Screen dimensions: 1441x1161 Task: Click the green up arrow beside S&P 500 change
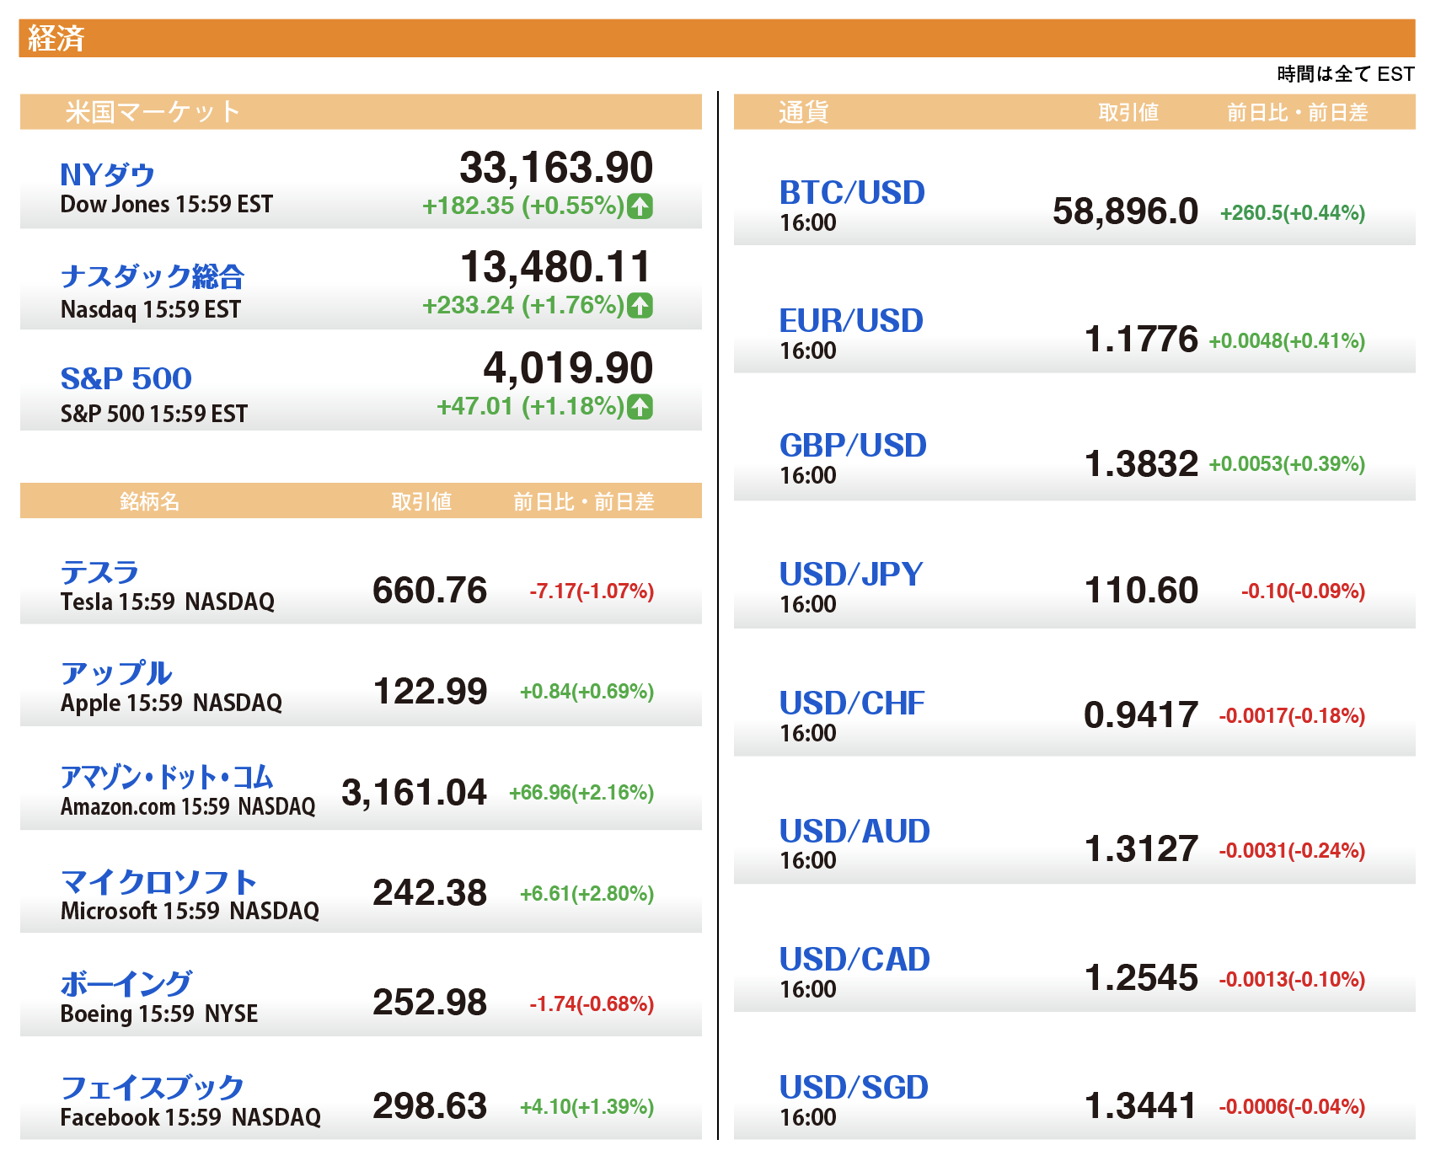[x=640, y=407]
